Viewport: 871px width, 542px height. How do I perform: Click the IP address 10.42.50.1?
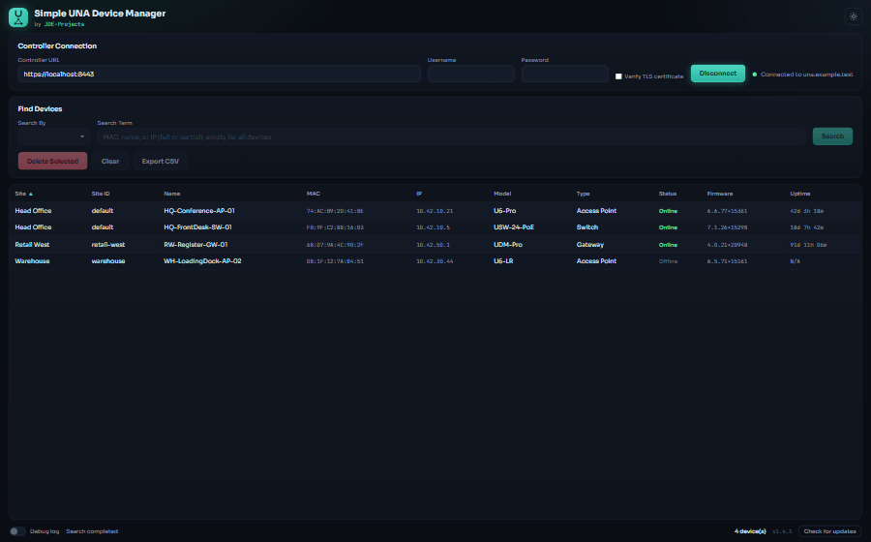433,245
